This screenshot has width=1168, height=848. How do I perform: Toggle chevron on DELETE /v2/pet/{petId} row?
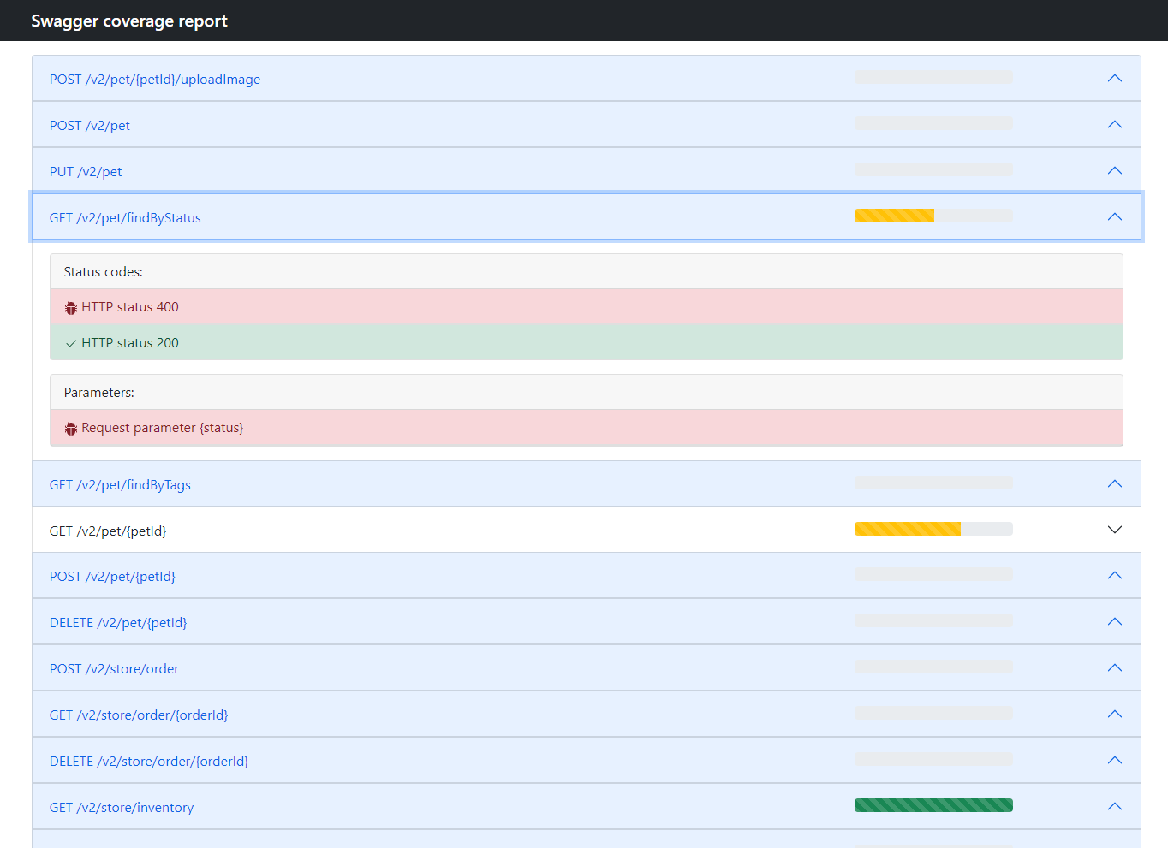[1114, 622]
